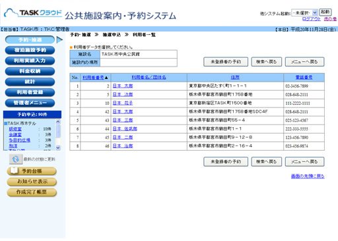The height and width of the screenshot is (241, 338).
Task: Open the 利用者登録 menu
Action: pyautogui.click(x=30, y=92)
